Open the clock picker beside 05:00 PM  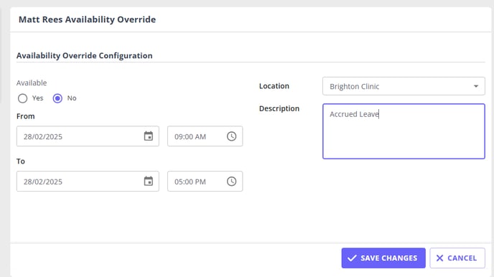click(231, 182)
